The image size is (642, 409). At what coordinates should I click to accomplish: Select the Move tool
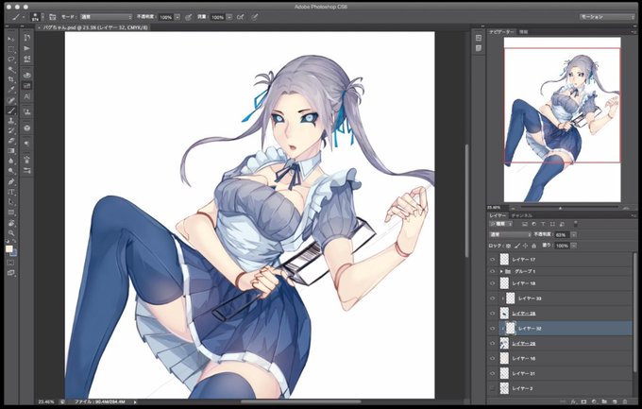click(x=11, y=39)
